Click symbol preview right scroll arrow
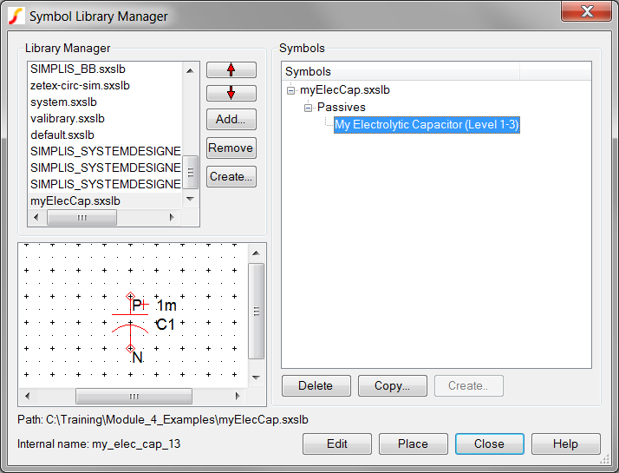The image size is (619, 473). tap(238, 396)
